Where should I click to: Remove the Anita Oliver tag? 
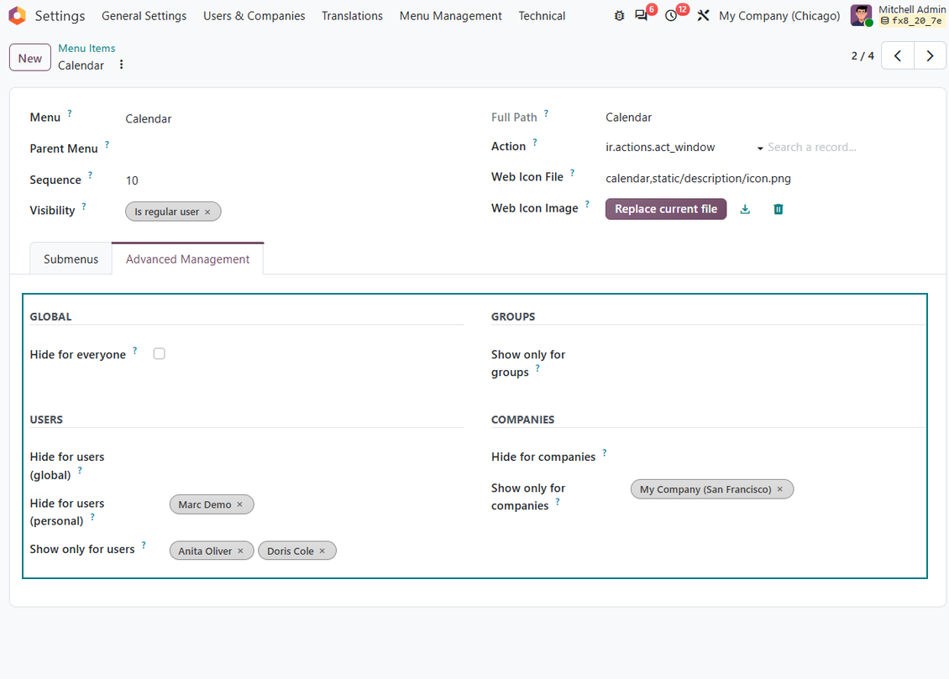(x=240, y=551)
